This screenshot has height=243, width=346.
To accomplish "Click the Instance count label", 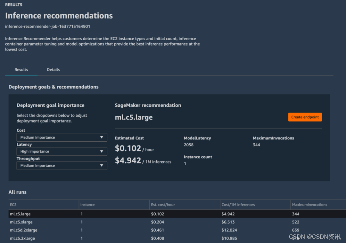I will click(198, 157).
